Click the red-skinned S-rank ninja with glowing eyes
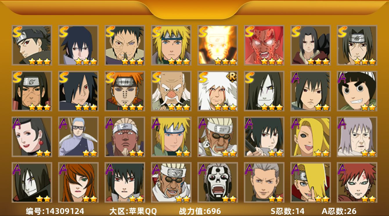 264,45
